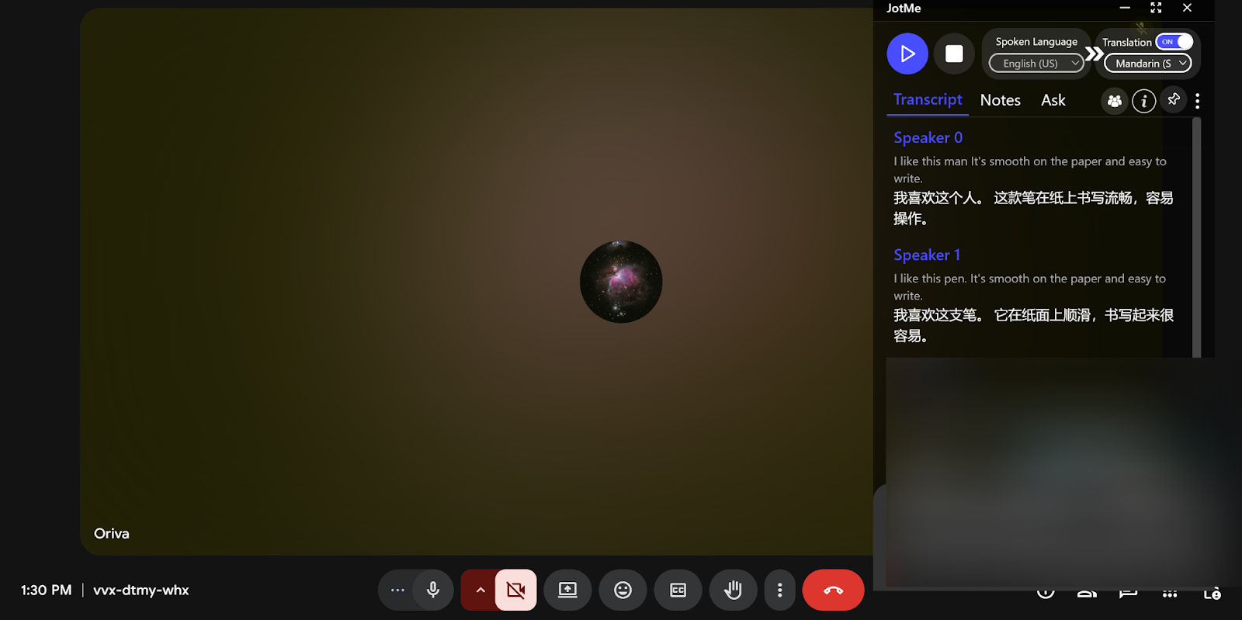Viewport: 1242px width, 620px height.
Task: Stop JotMe recording with stop button
Action: [x=954, y=54]
